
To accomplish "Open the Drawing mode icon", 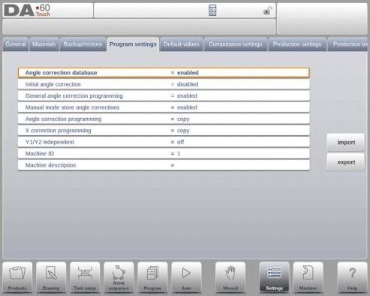I will 51,277.
